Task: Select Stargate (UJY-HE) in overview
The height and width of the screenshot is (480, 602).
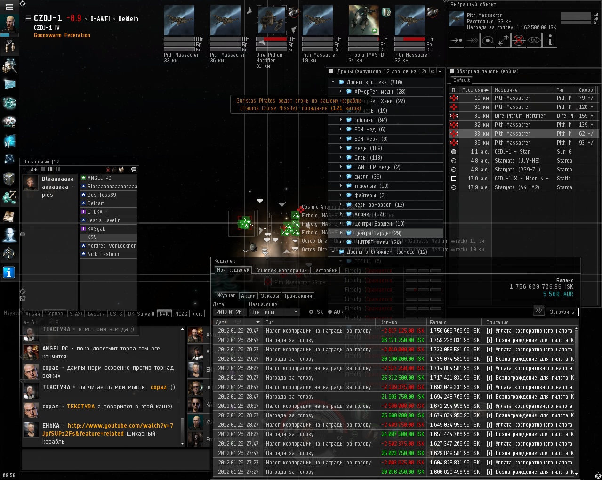Action: [x=523, y=161]
